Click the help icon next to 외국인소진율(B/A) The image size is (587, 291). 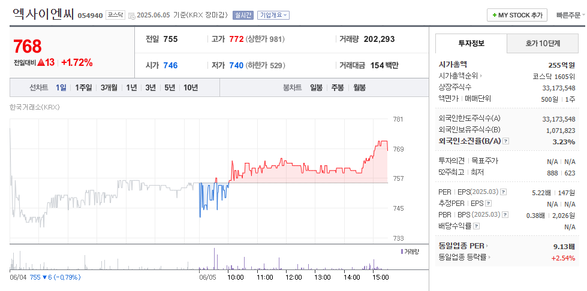click(x=506, y=141)
